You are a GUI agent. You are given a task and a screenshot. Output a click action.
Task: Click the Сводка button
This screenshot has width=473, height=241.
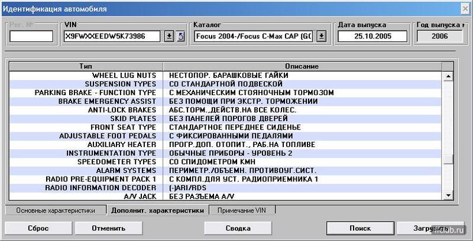click(238, 229)
